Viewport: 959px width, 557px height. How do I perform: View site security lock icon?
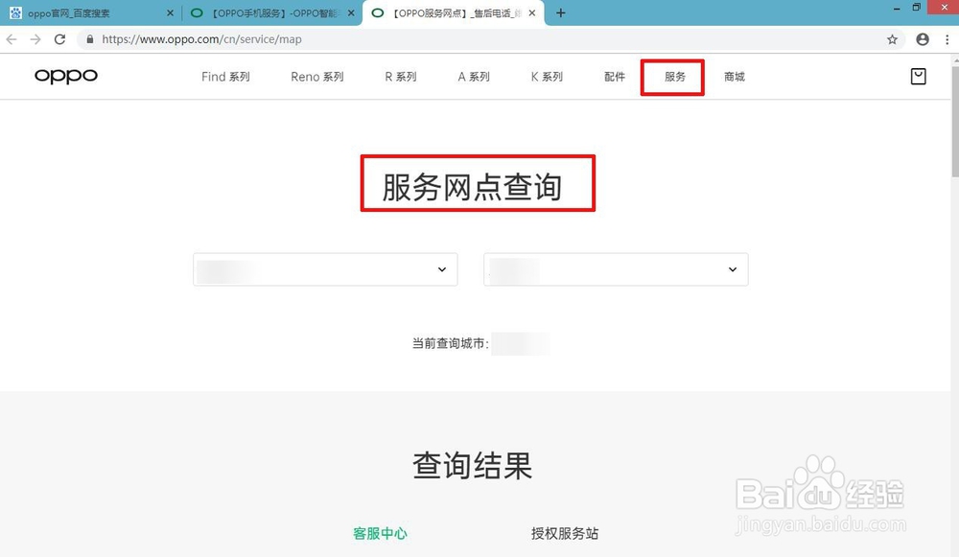point(90,39)
